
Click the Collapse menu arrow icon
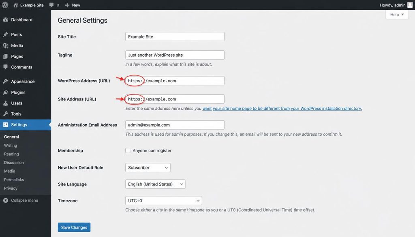[x=6, y=200]
